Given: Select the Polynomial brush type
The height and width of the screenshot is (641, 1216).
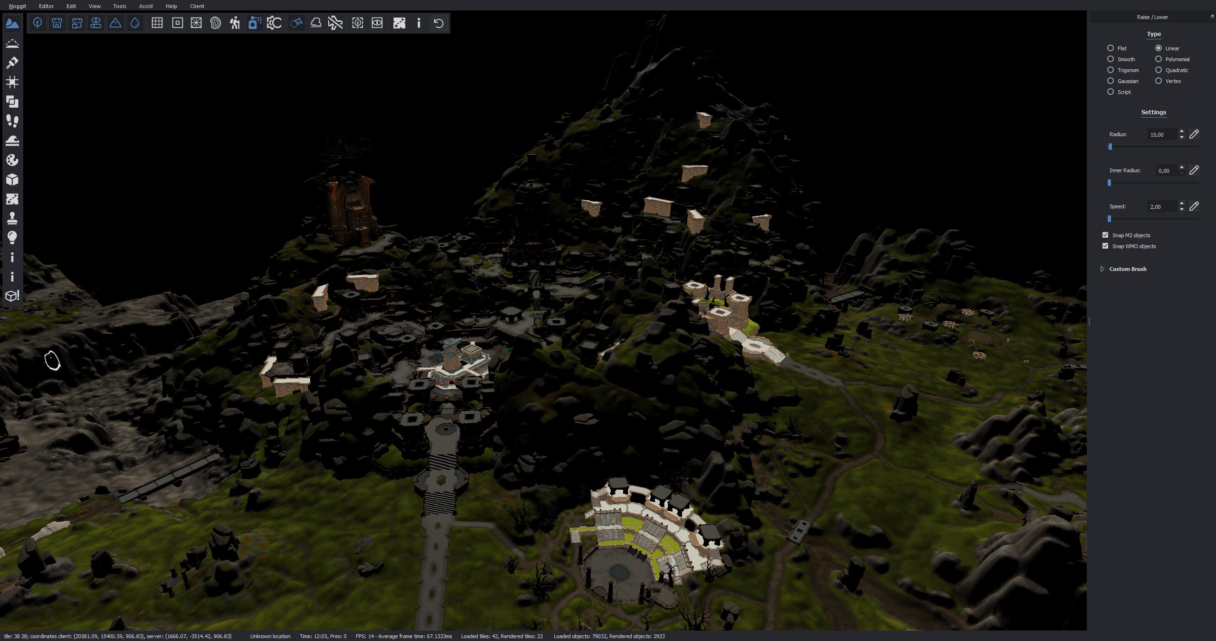Looking at the screenshot, I should [1159, 59].
